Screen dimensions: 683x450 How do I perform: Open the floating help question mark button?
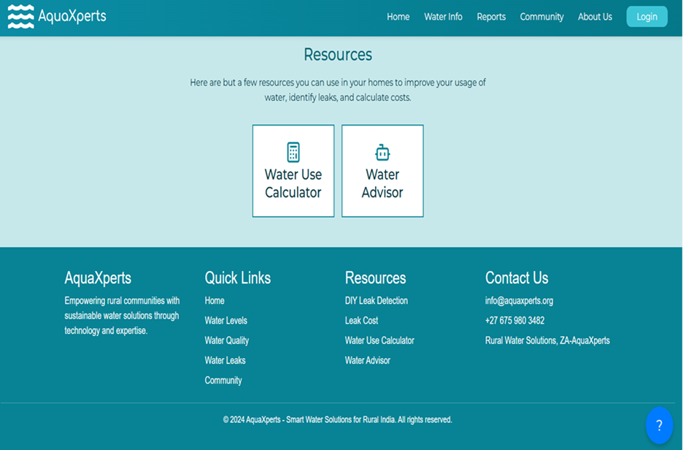(x=659, y=425)
